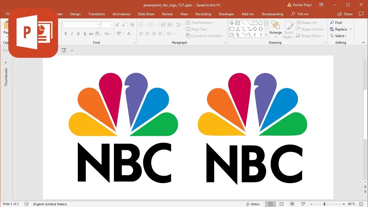Open the Comments pane icon
Screen dimensions: 368x207
[361, 14]
